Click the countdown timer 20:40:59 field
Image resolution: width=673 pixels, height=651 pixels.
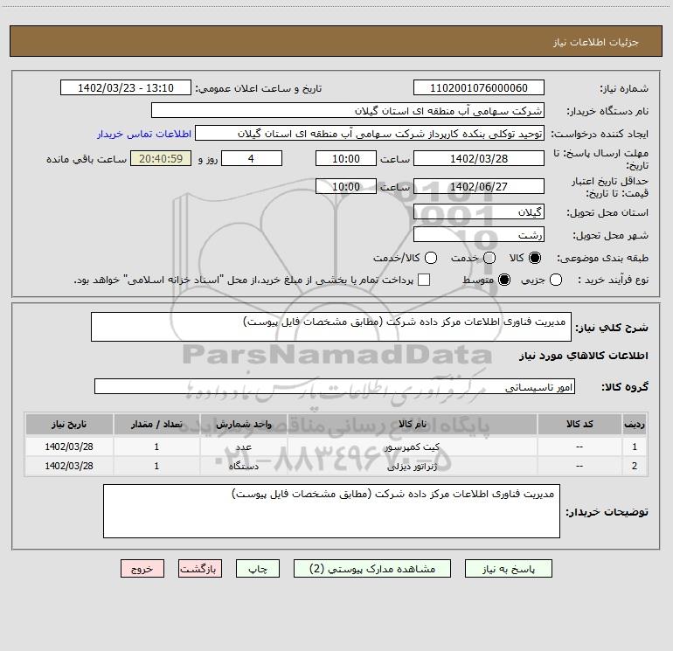[x=161, y=159]
